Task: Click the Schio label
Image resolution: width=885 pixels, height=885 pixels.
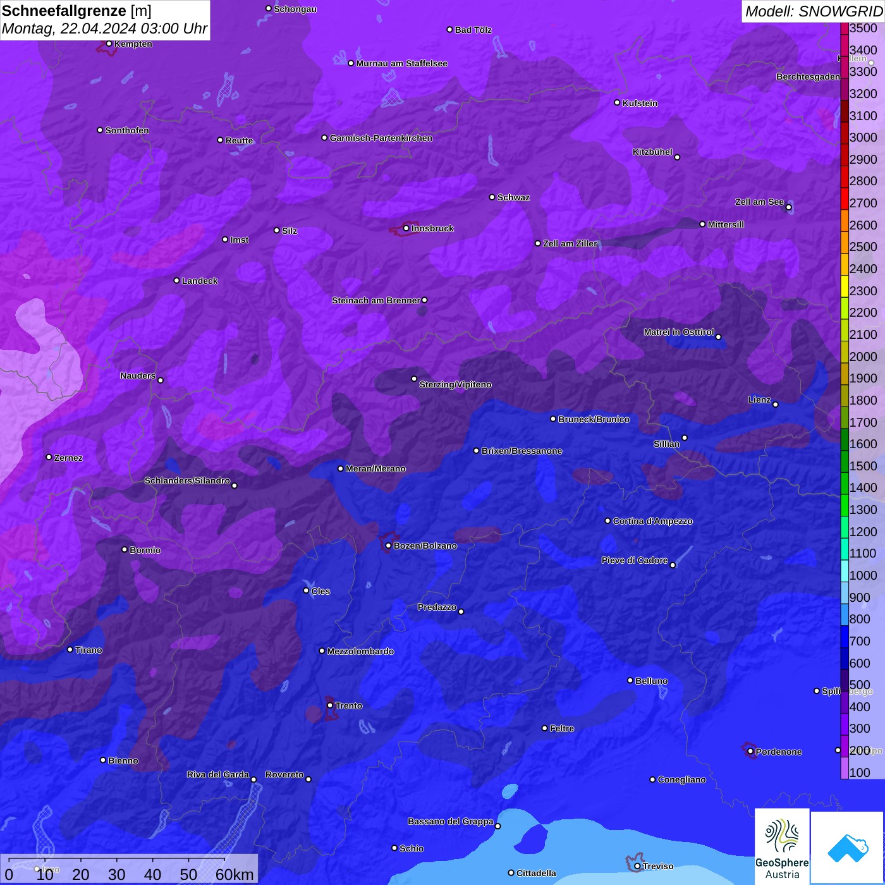Action: tap(412, 848)
